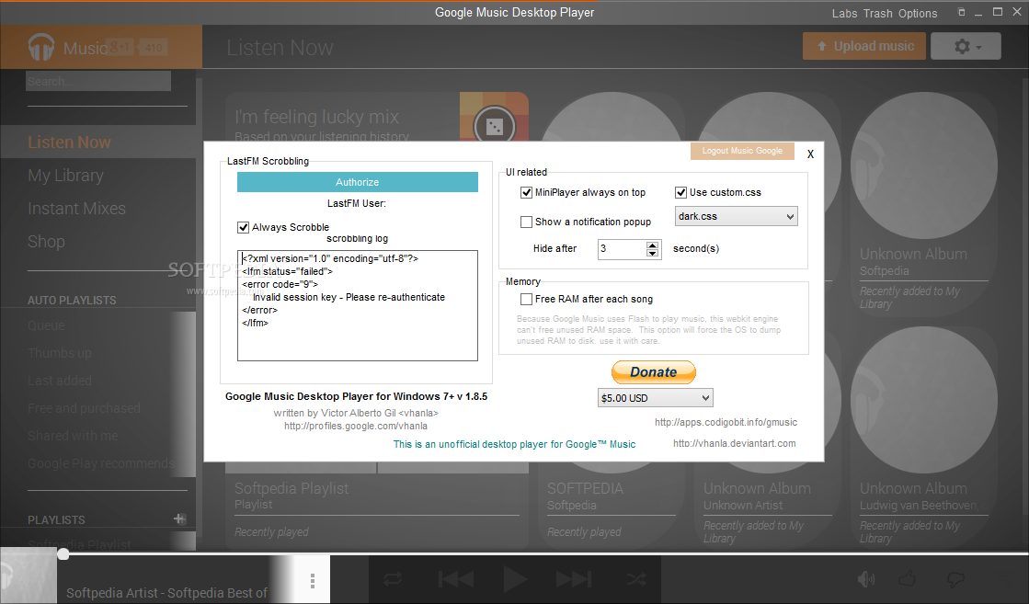
Task: Toggle the Always Scrobble checkbox
Action: (244, 228)
